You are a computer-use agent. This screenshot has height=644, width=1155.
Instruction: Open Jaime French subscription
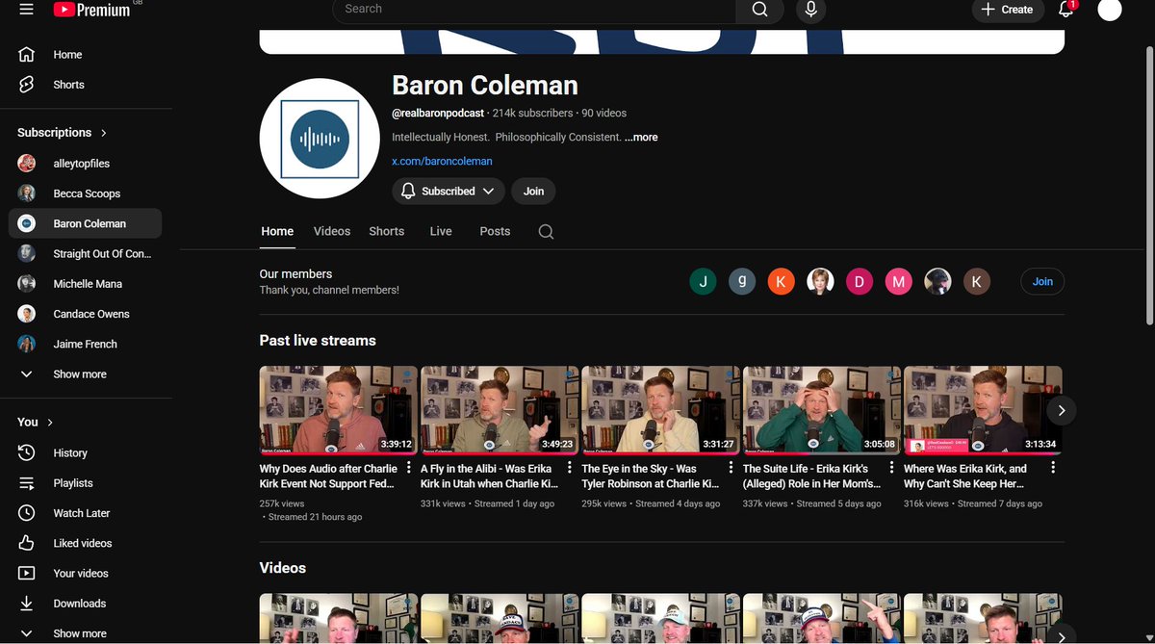click(86, 344)
